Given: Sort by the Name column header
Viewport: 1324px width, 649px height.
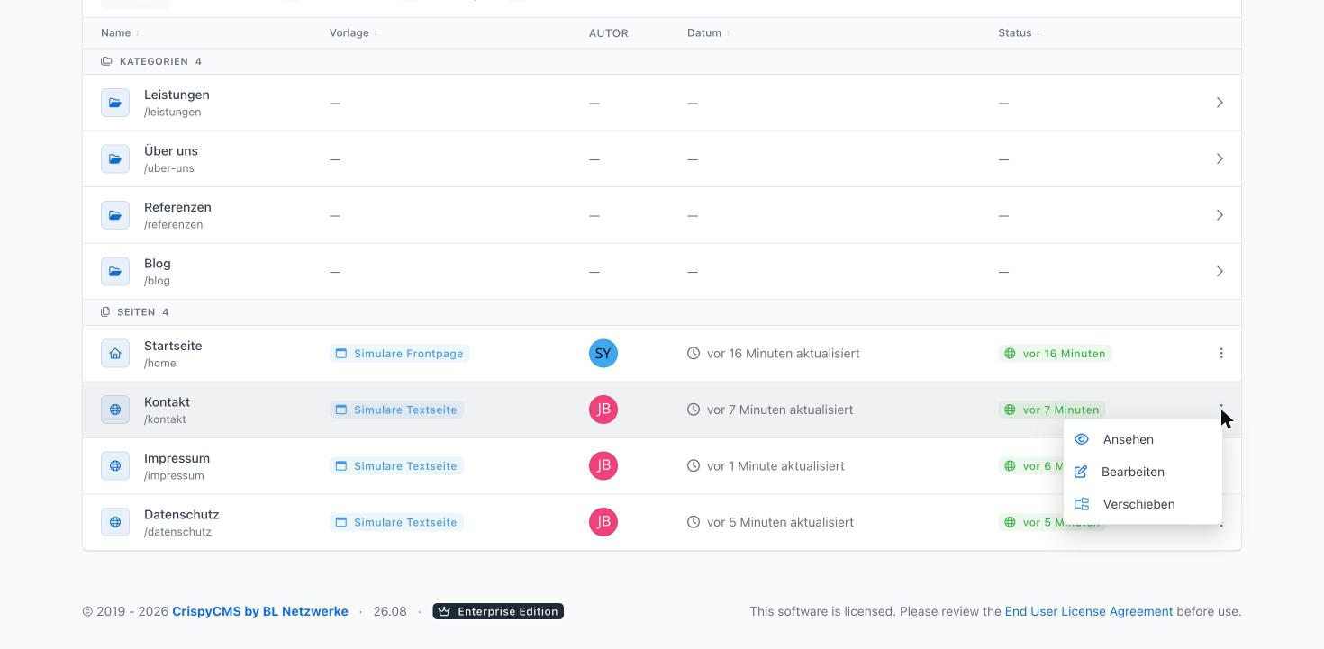Looking at the screenshot, I should (120, 33).
